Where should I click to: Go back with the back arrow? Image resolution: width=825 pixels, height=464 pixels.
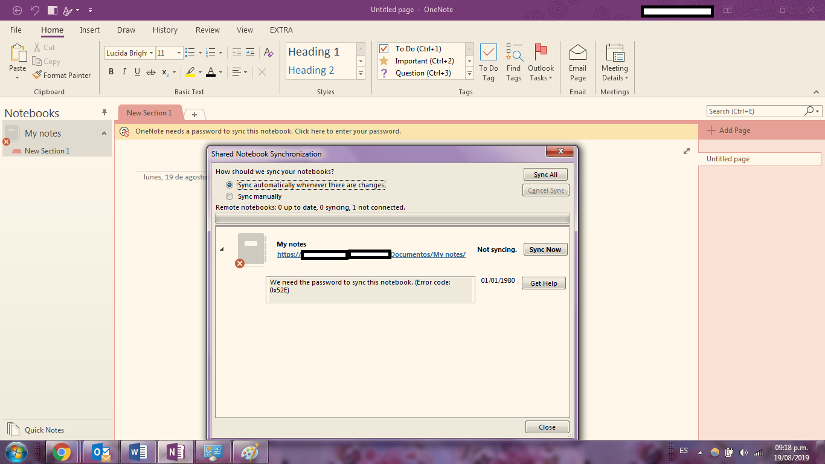(17, 10)
